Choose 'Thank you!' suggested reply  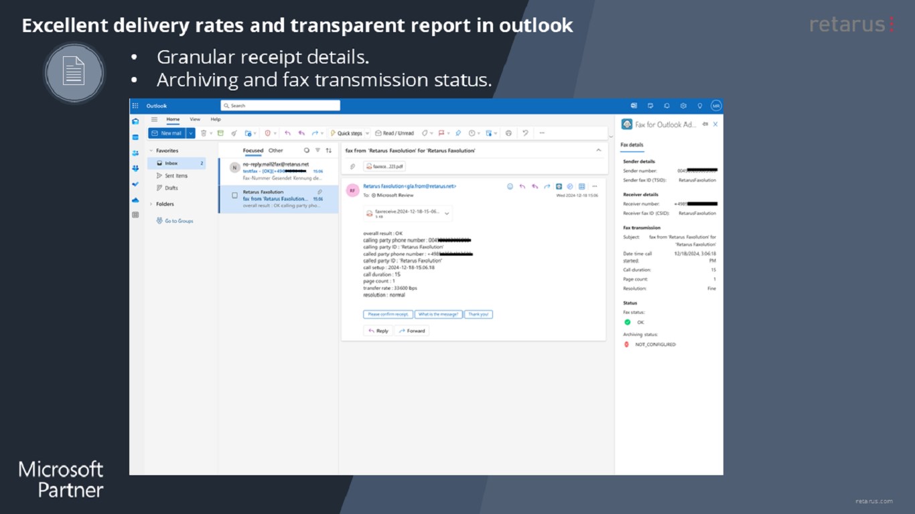click(479, 314)
